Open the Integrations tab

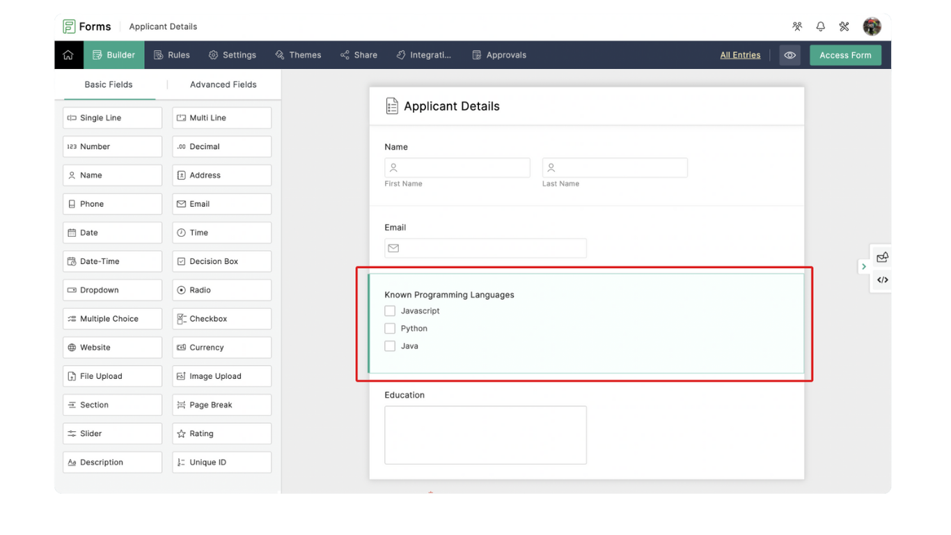pos(424,55)
